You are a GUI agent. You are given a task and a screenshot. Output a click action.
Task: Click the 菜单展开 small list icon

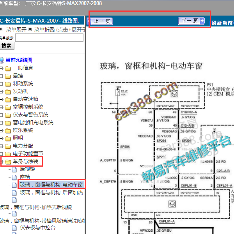(1, 30)
